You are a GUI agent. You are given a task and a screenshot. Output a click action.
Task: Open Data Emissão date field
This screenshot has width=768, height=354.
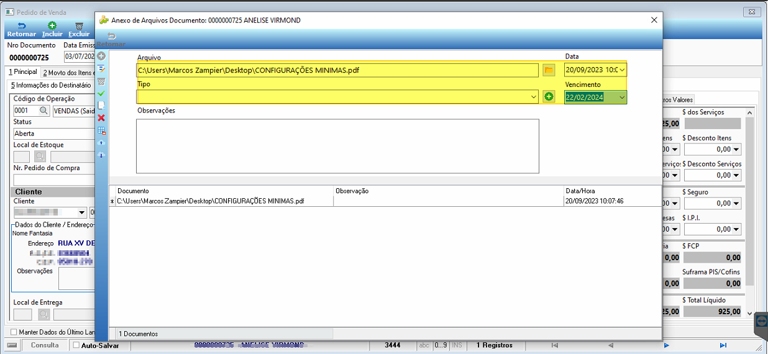(79, 57)
